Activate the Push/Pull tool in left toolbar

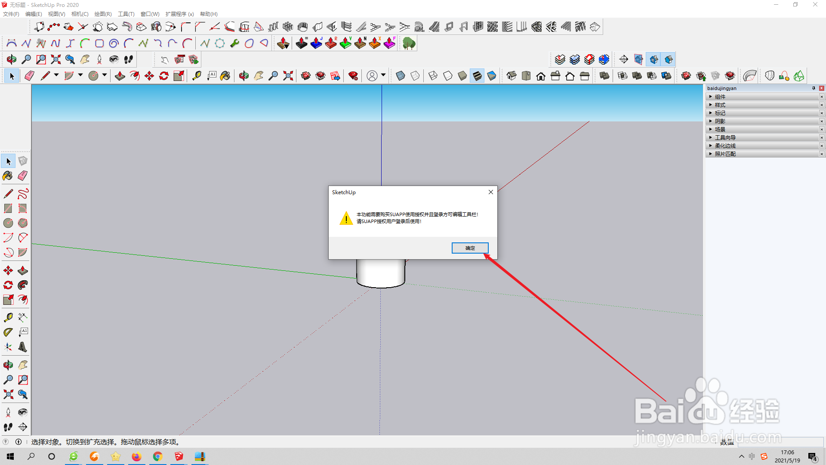tap(23, 271)
